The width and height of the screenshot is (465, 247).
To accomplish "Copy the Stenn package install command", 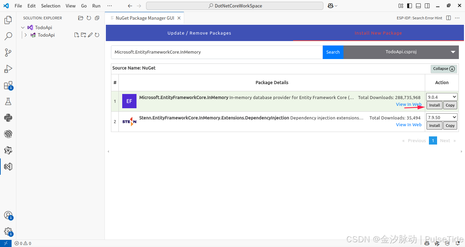I will pyautogui.click(x=450, y=126).
